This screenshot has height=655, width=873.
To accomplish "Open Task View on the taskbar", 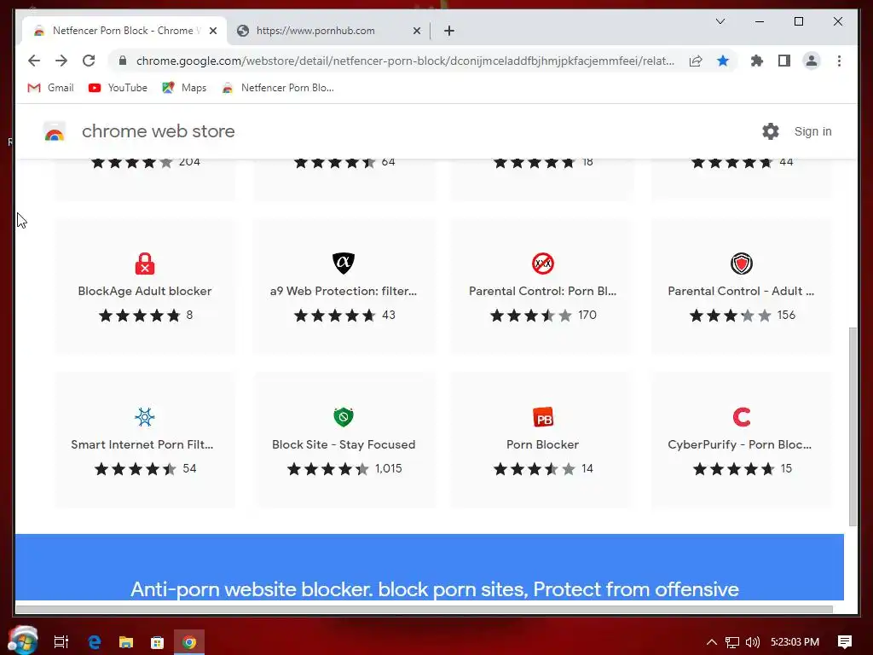I will pyautogui.click(x=61, y=642).
